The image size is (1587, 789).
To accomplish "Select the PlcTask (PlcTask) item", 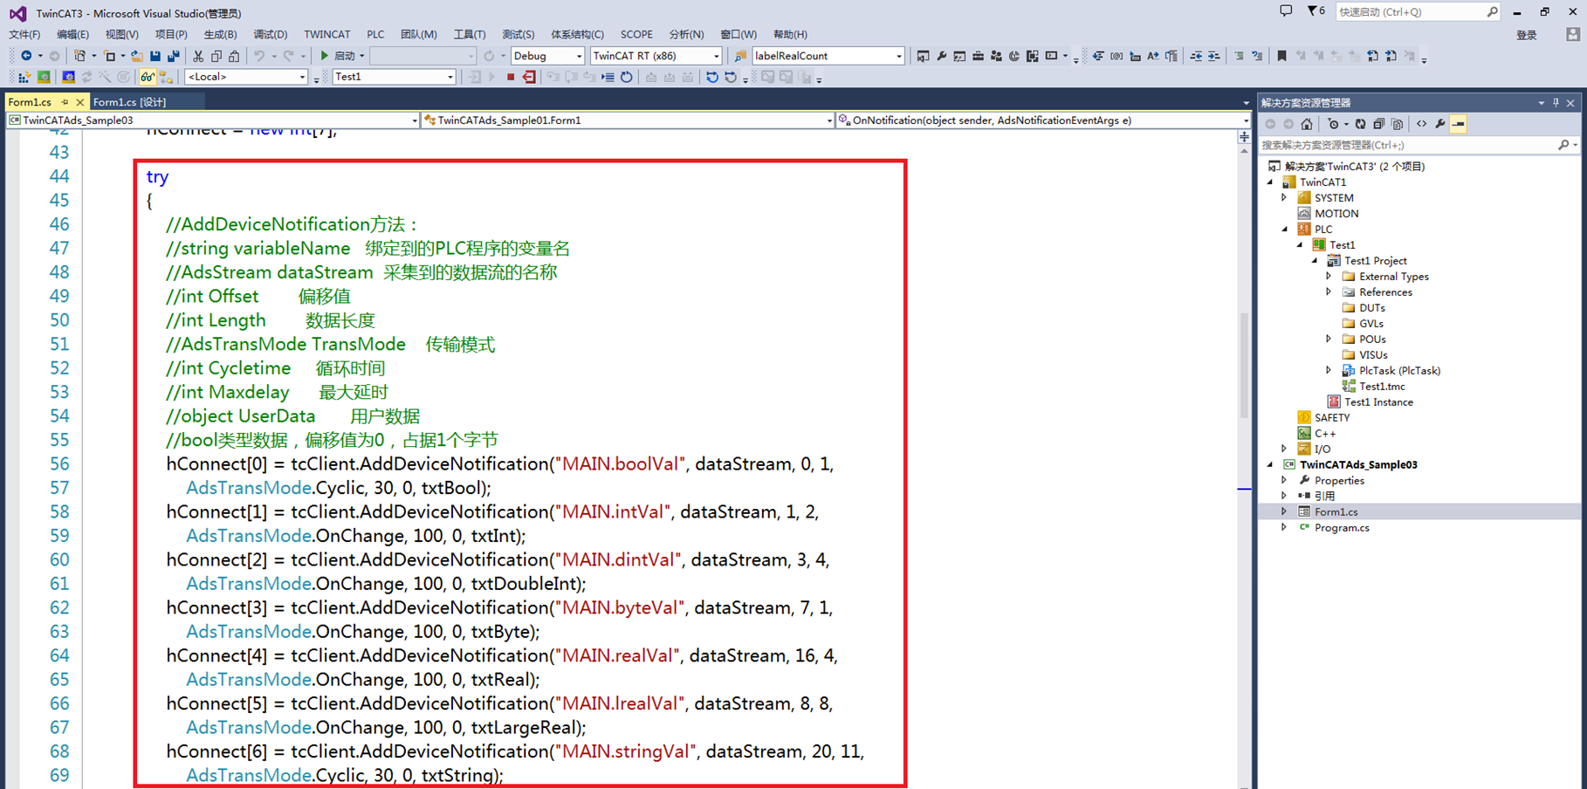I will click(x=1399, y=371).
